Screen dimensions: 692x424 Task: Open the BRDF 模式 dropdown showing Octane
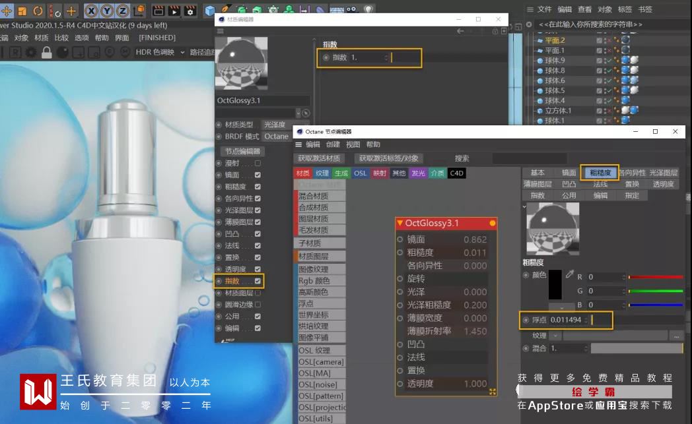[x=277, y=136]
